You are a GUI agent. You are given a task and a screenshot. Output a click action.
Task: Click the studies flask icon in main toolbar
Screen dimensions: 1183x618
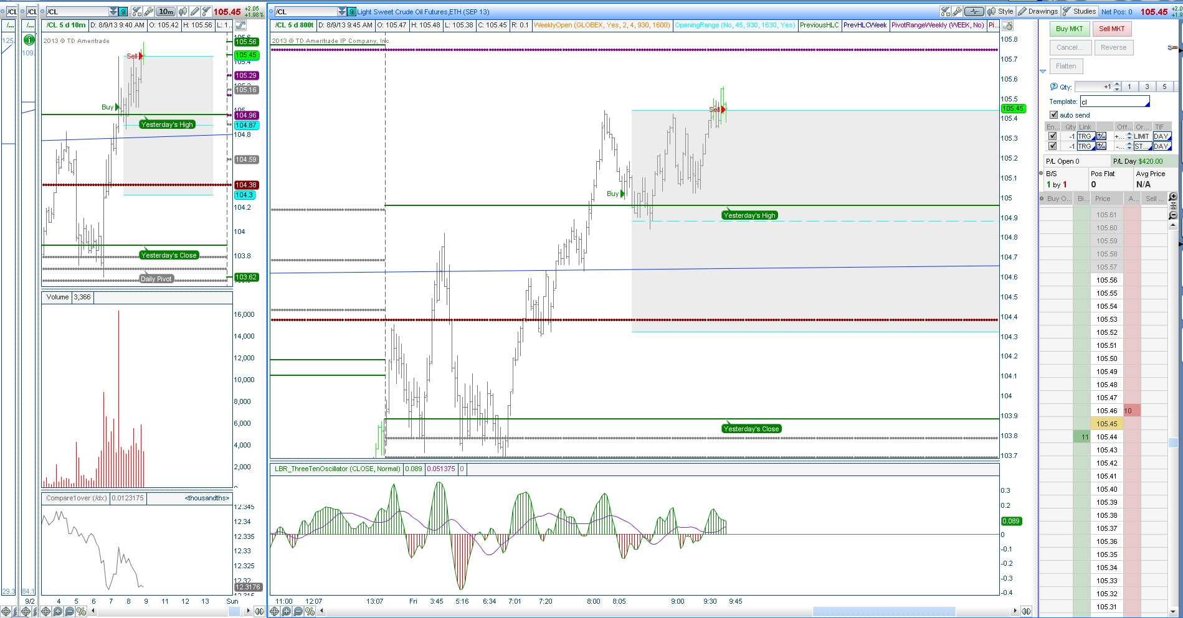tap(946, 12)
